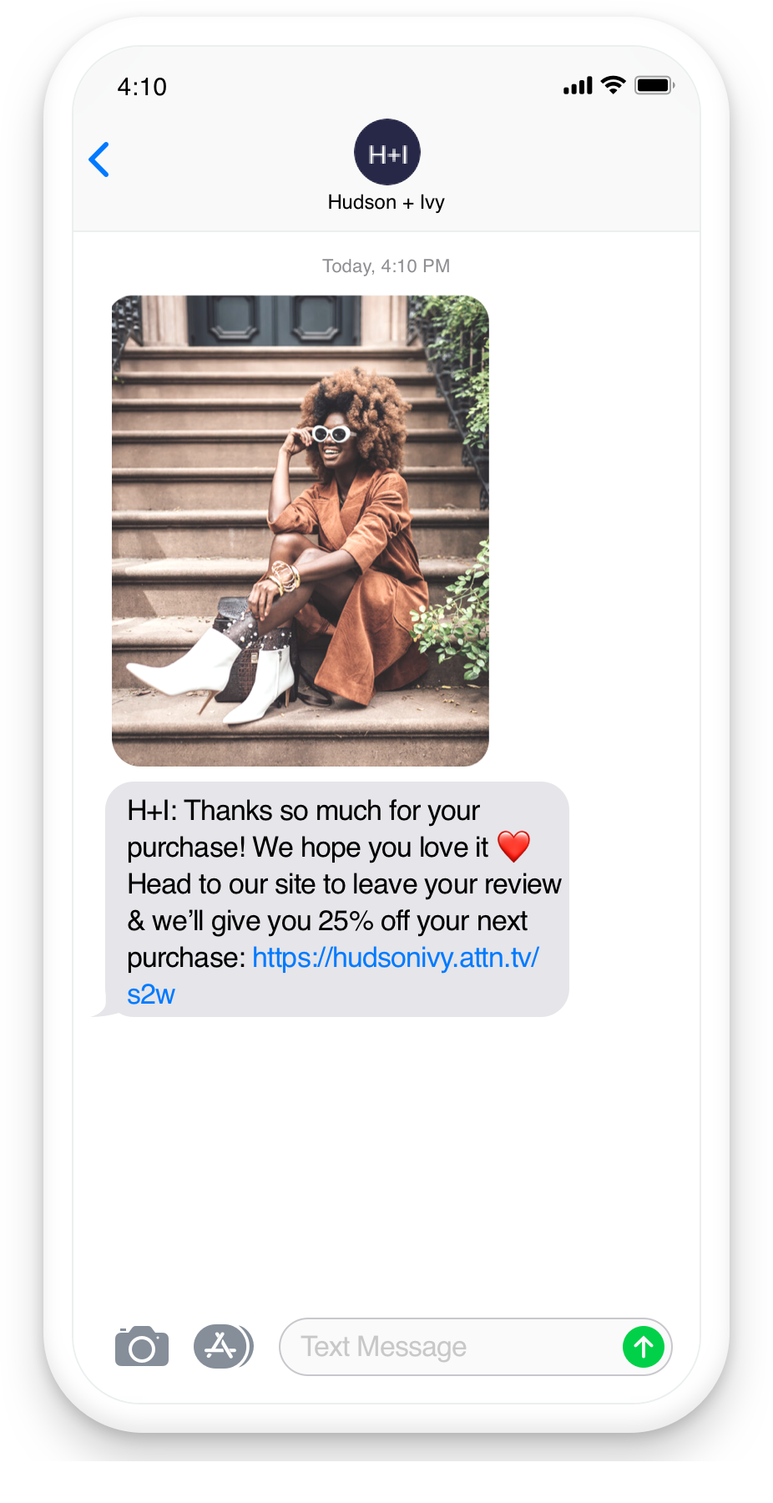Open the camera icon beside message field

[142, 1346]
